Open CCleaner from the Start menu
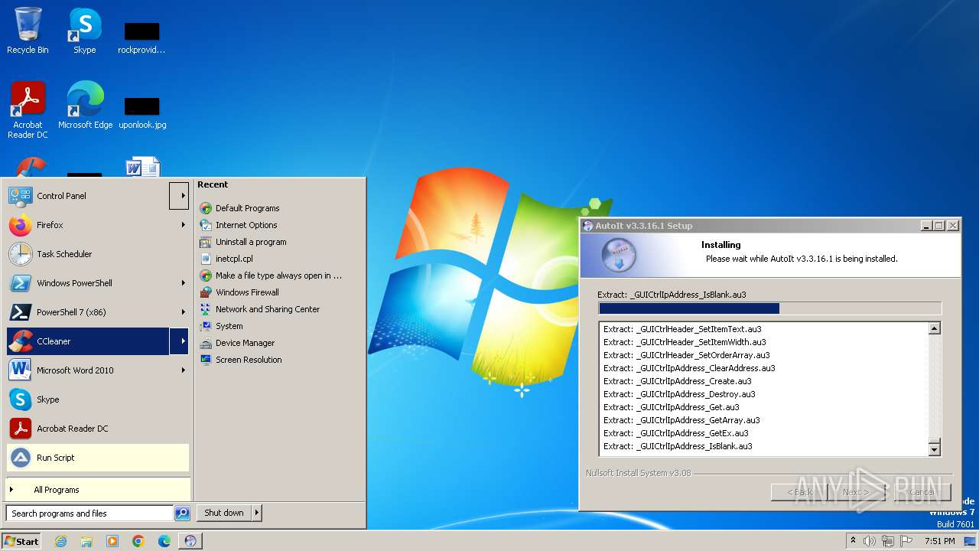 coord(88,341)
